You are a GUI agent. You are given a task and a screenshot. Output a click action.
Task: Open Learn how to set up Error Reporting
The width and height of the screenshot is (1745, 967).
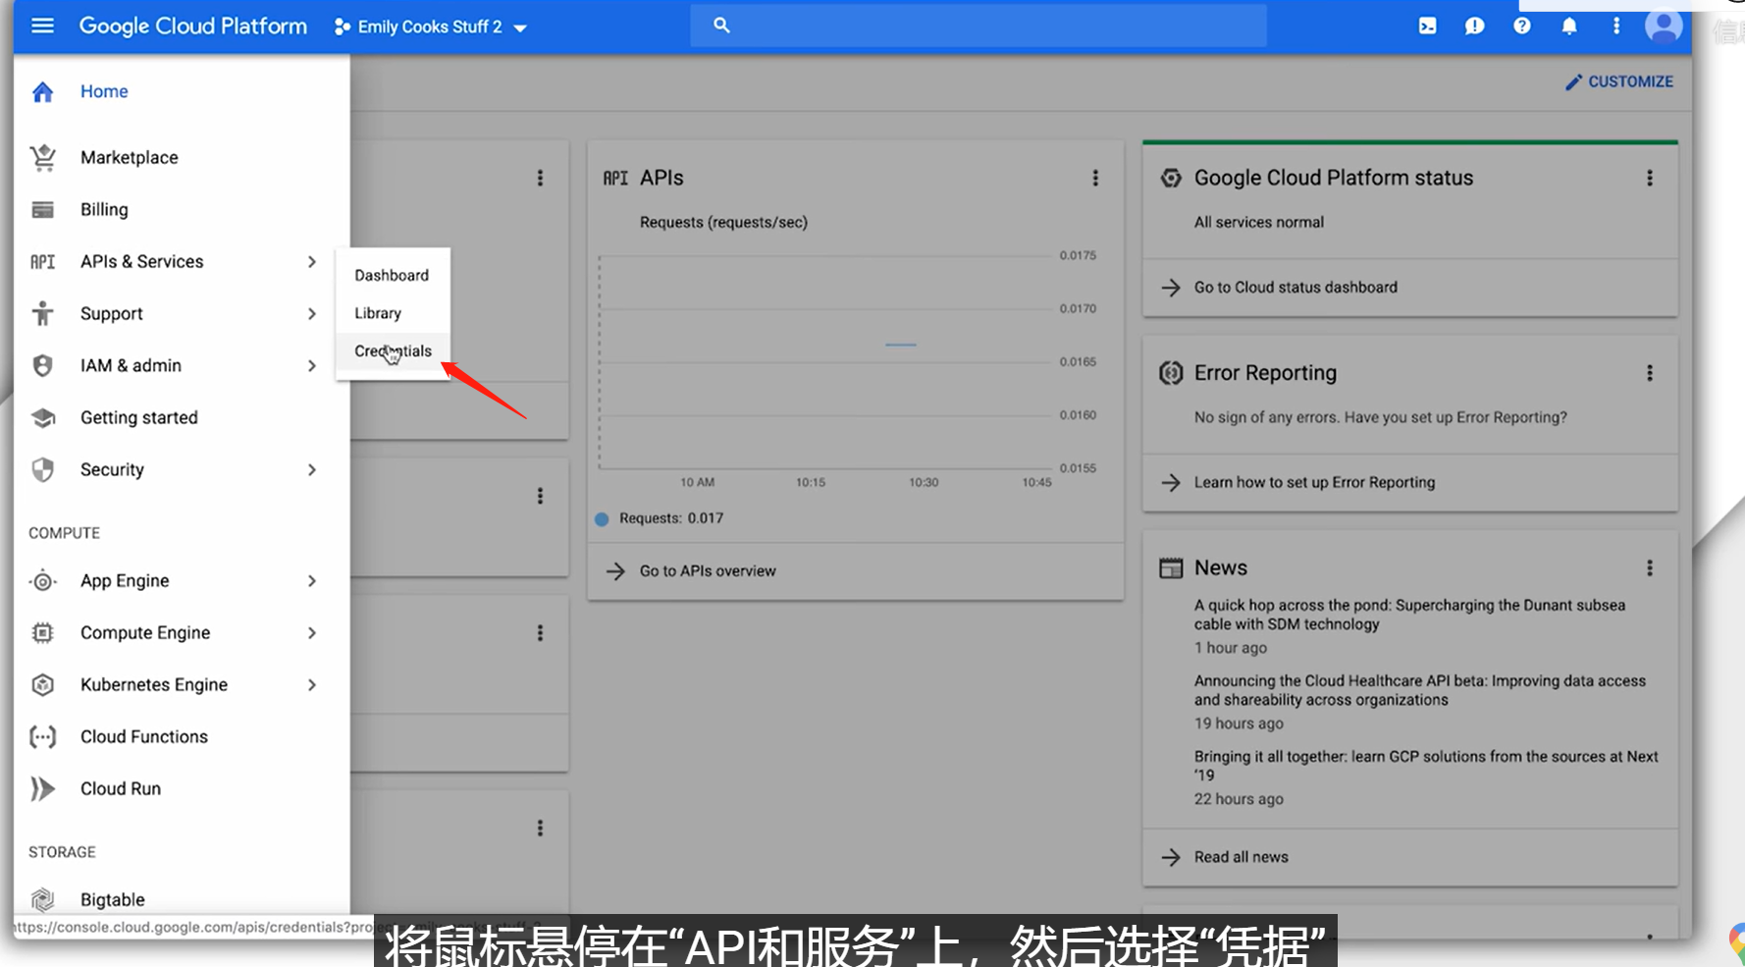click(x=1314, y=482)
